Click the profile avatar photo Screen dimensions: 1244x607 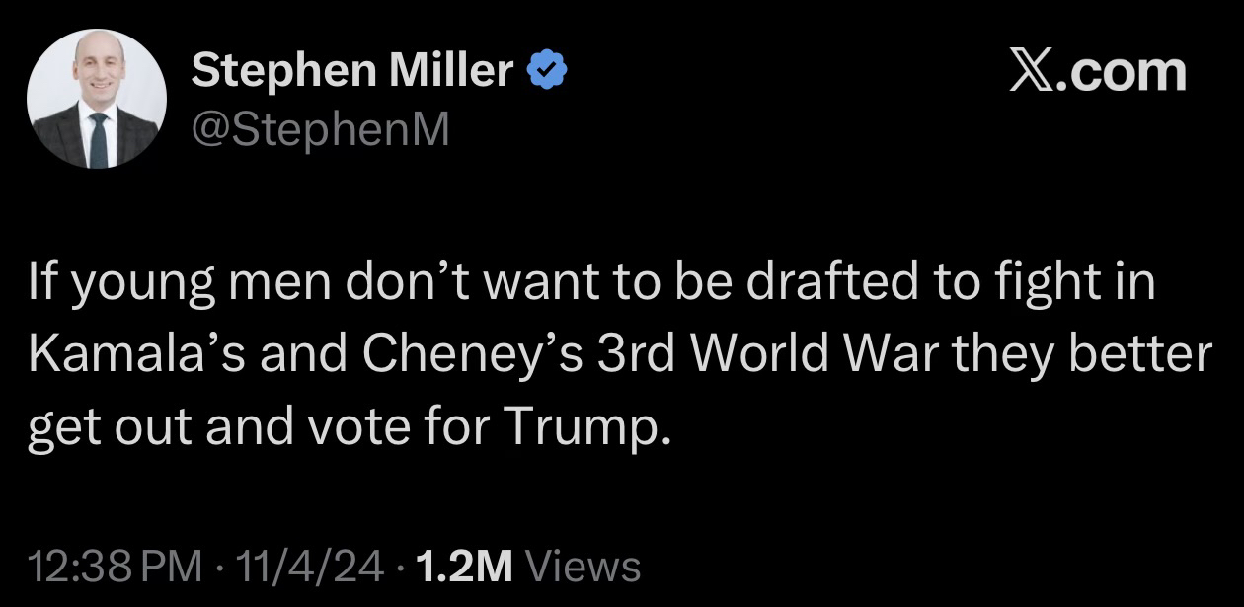97,99
